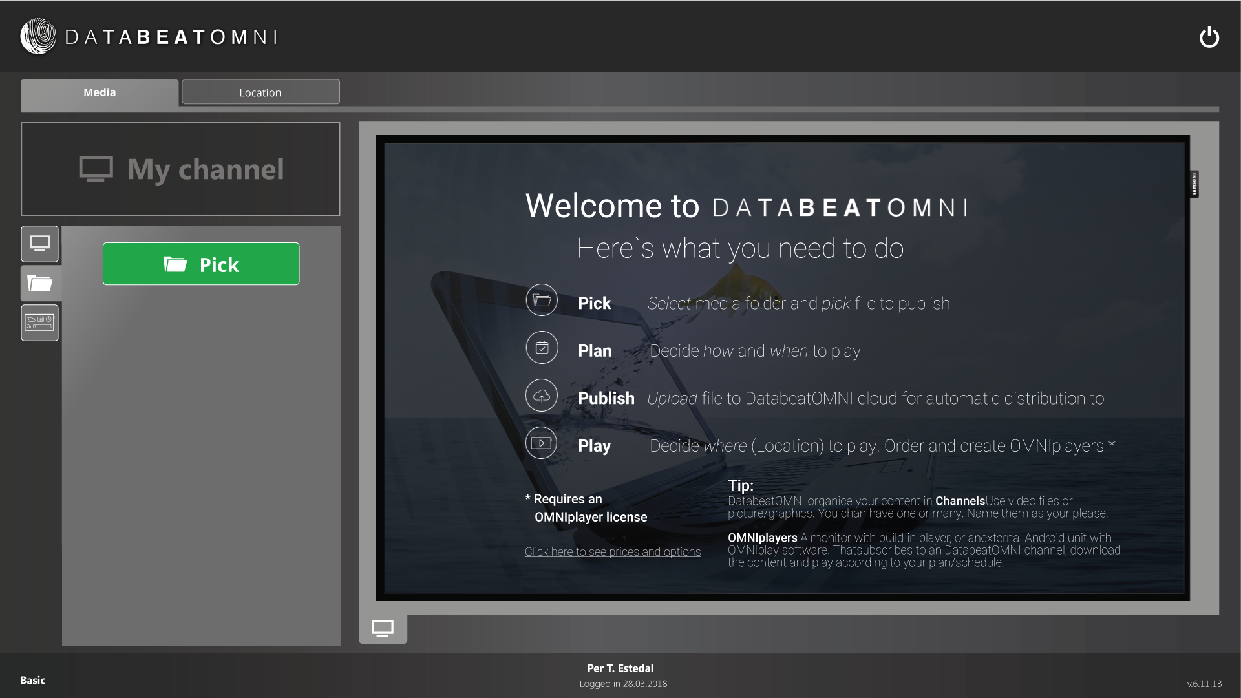Click the Publish cloud upload icon
This screenshot has width=1241, height=698.
[542, 396]
